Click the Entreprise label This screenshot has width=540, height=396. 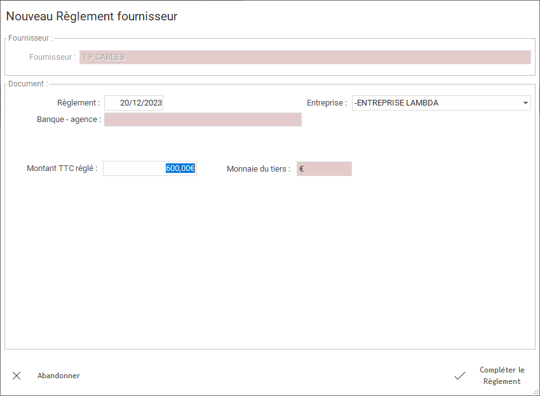[327, 103]
